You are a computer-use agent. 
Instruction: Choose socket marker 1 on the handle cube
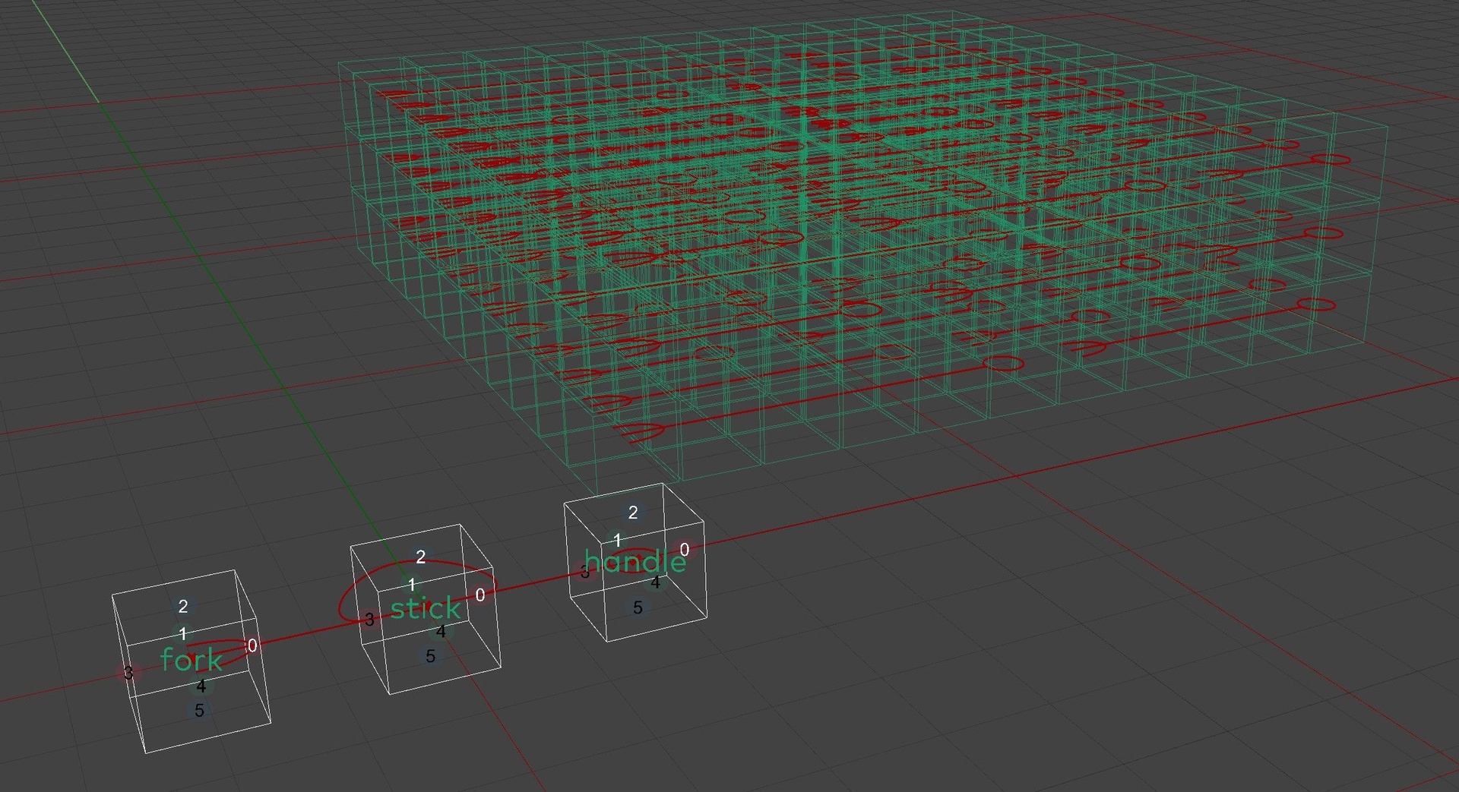click(617, 540)
